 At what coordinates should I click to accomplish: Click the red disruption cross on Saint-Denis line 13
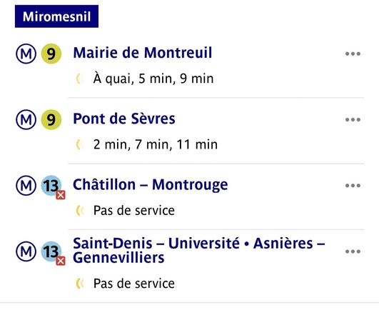click(x=61, y=261)
